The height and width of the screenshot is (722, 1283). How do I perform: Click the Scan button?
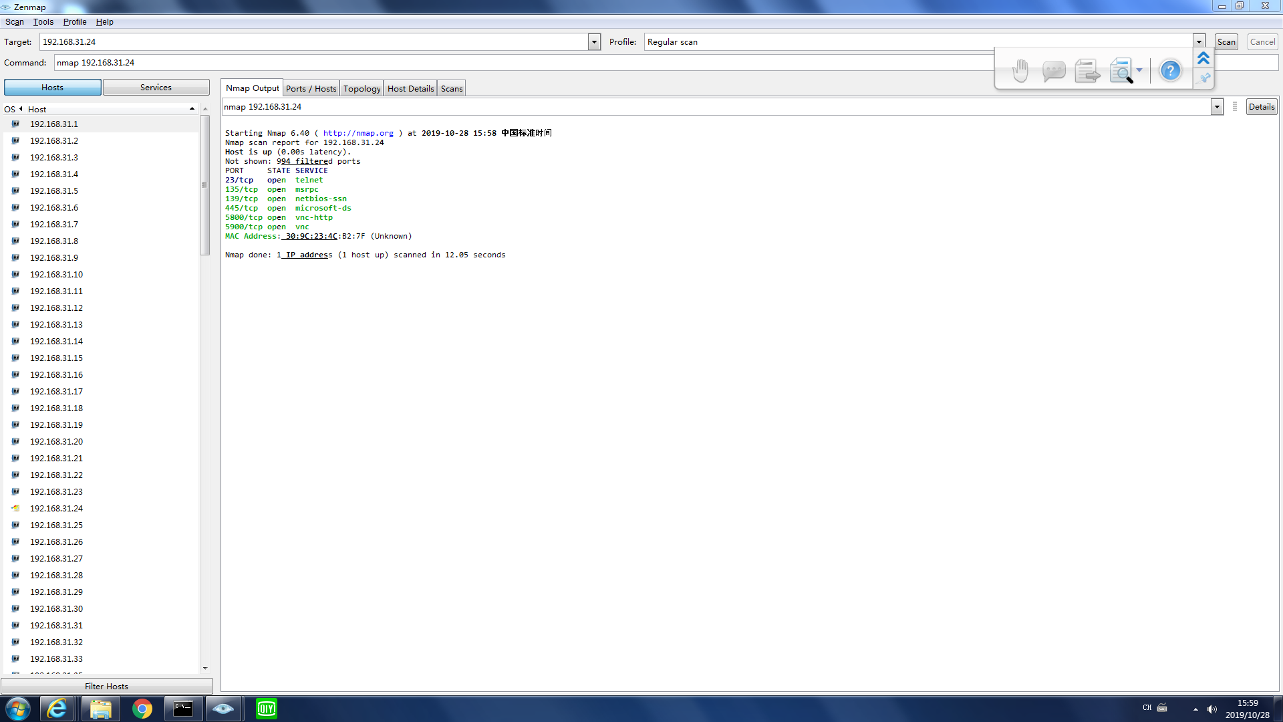pyautogui.click(x=1226, y=42)
